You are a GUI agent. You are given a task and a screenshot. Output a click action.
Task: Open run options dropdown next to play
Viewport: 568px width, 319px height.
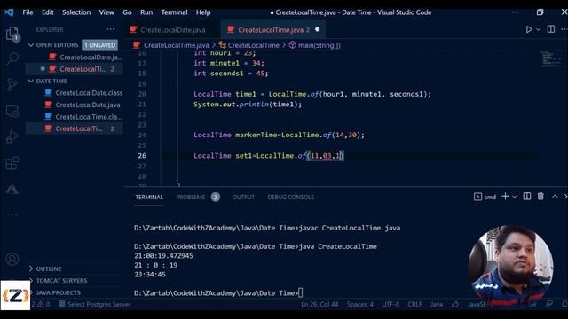(539, 29)
